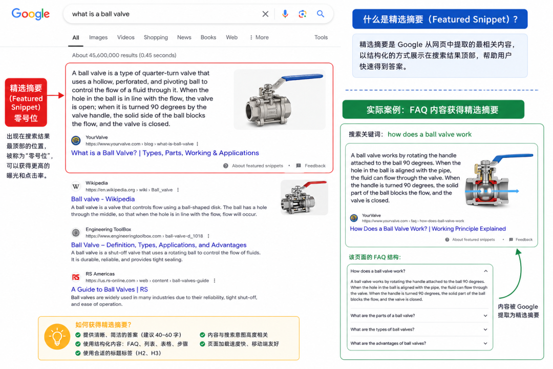
Task: Expand 'What are the types of ball valves?'
Action: point(485,330)
